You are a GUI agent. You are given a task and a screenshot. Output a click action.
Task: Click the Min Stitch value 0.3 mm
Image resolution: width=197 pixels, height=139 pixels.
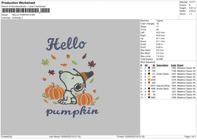160,53
